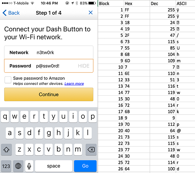Select Dec cell 85 in block 7
Image resolution: width=195 pixels, height=173 pixels.
(163, 48)
